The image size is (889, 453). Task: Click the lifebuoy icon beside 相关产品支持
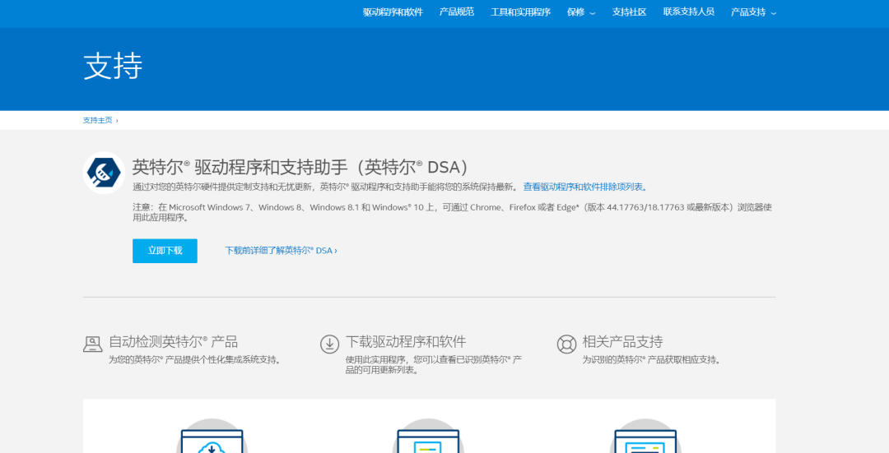tap(566, 344)
